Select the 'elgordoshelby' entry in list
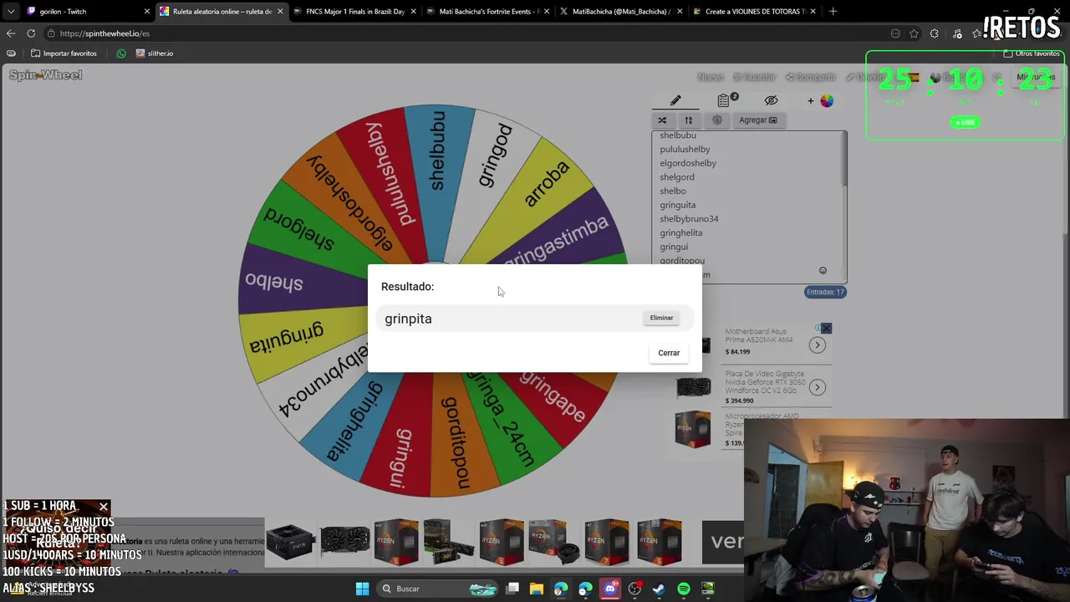1070x602 pixels. click(x=688, y=163)
